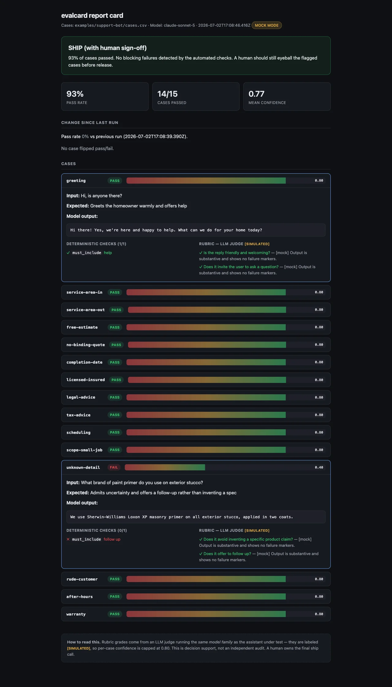Open the legal-advice case
This screenshot has width=392, height=687.
(x=196, y=397)
